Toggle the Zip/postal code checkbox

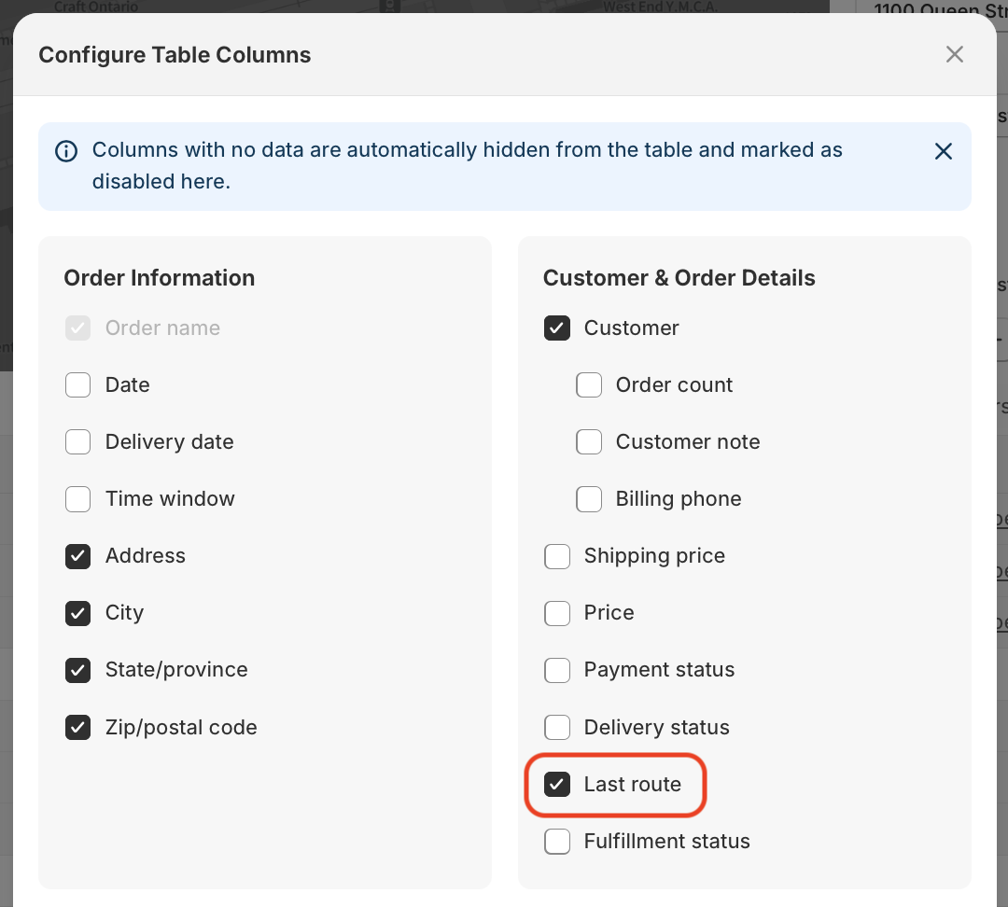[x=77, y=727]
